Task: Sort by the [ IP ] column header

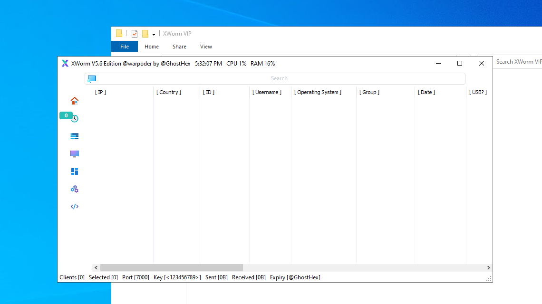Action: [101, 92]
